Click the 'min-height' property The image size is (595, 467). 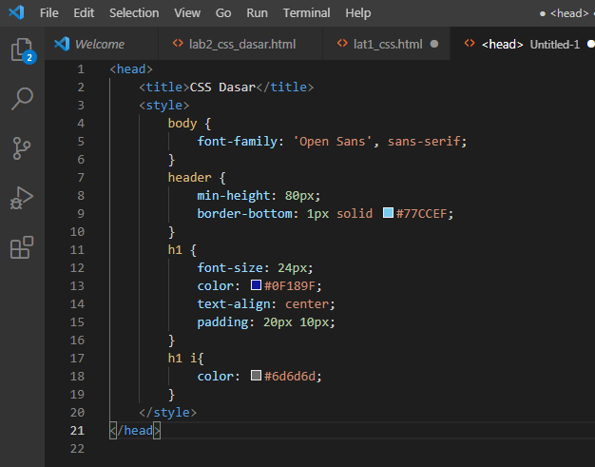click(x=234, y=196)
